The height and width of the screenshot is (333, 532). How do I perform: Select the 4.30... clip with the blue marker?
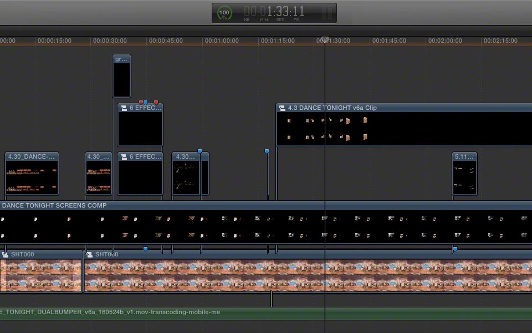pos(186,174)
